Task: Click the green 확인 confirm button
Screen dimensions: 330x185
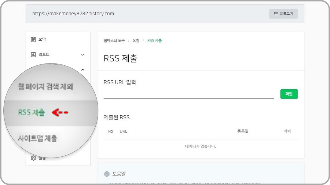Action: [289, 94]
